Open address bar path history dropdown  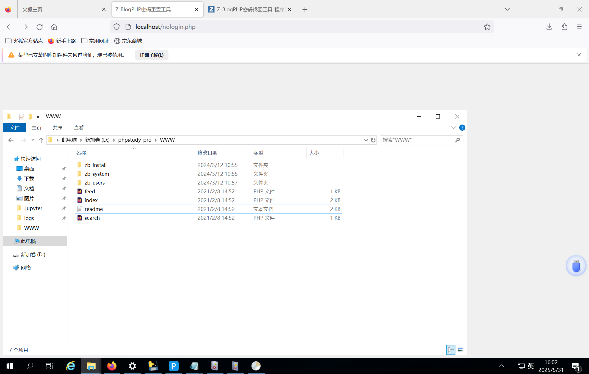pos(366,140)
